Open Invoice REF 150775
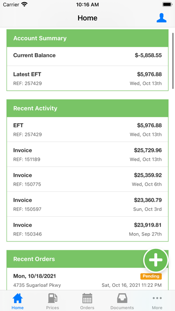Image resolution: width=175 pixels, height=311 pixels. click(87, 179)
